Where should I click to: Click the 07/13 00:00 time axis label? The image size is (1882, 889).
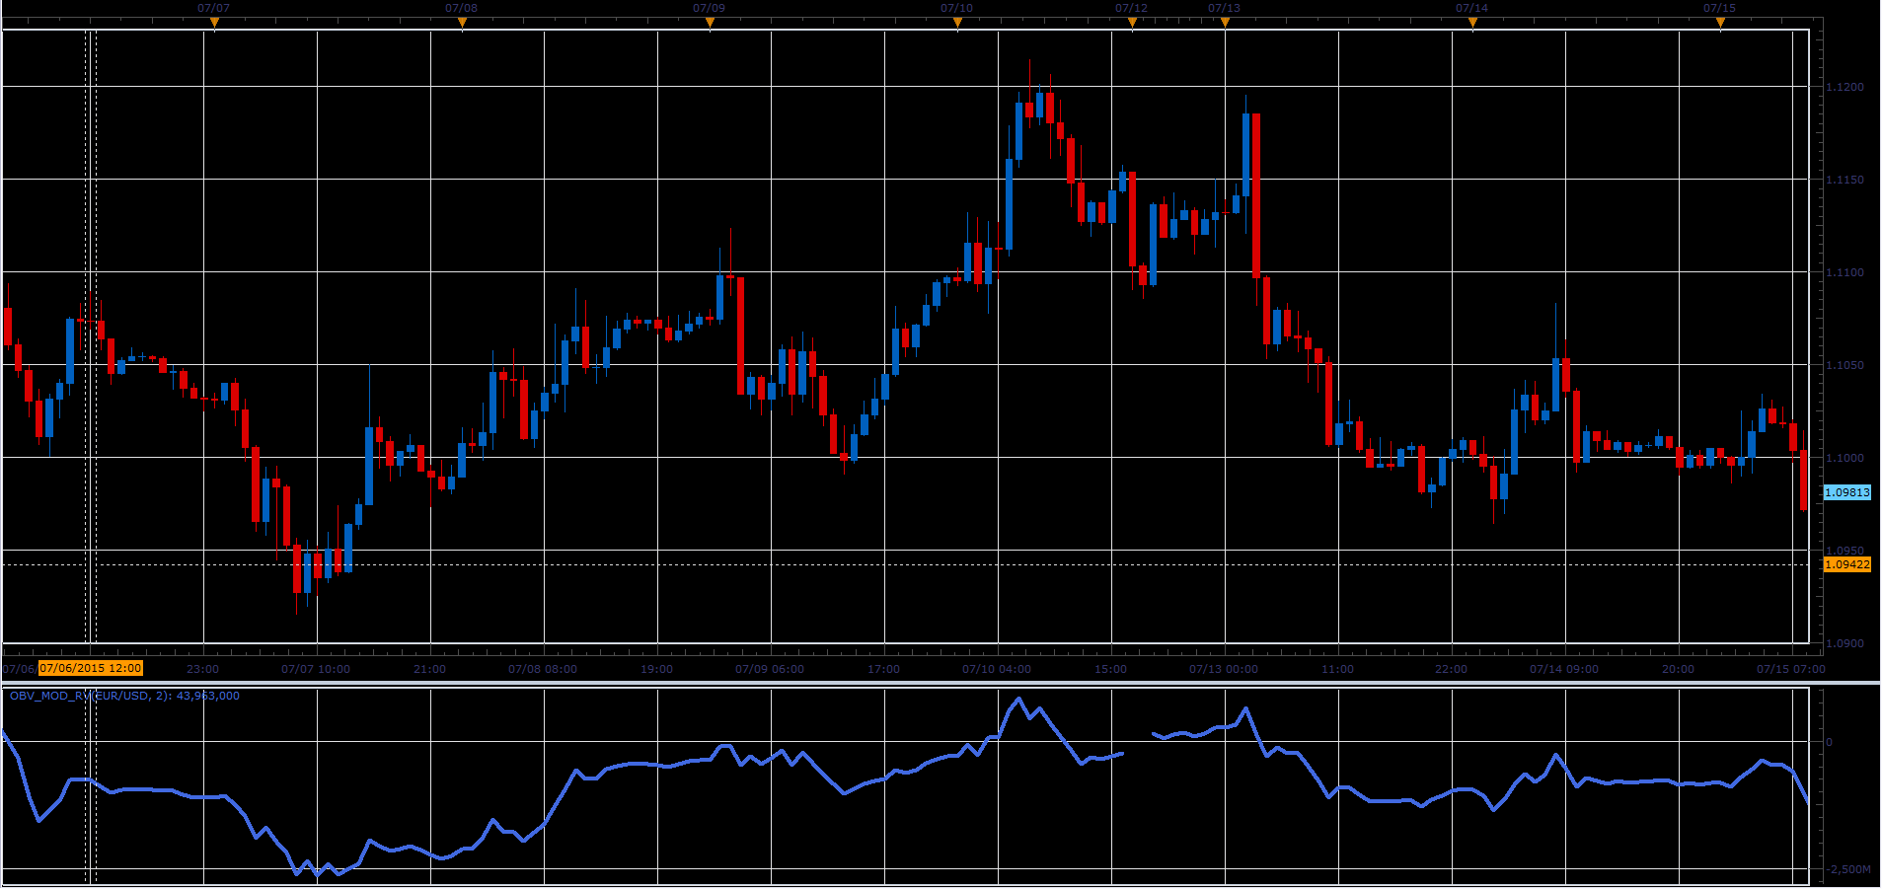(x=1224, y=669)
